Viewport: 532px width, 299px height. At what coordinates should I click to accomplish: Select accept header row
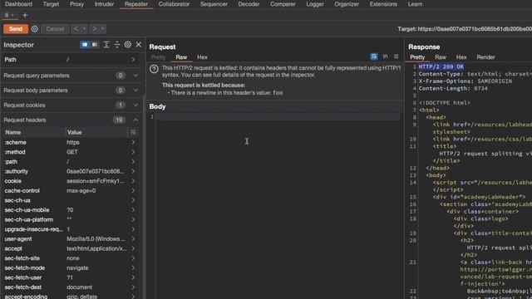click(x=71, y=248)
